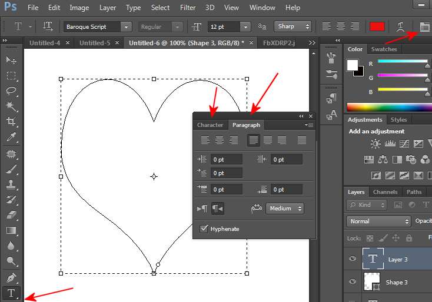The height and width of the screenshot is (302, 432).
Task: Switch to the Swatches tab
Action: (x=384, y=49)
